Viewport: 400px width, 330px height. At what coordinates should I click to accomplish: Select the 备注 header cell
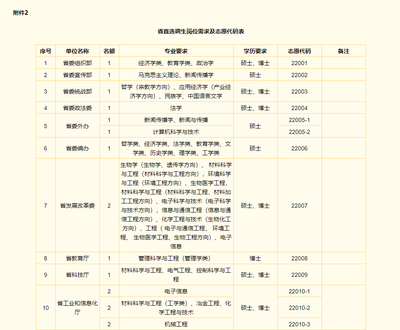pos(343,51)
